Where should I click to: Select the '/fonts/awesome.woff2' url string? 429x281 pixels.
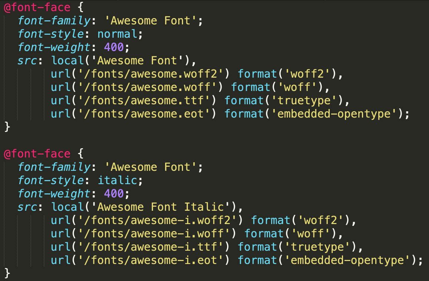click(x=151, y=74)
